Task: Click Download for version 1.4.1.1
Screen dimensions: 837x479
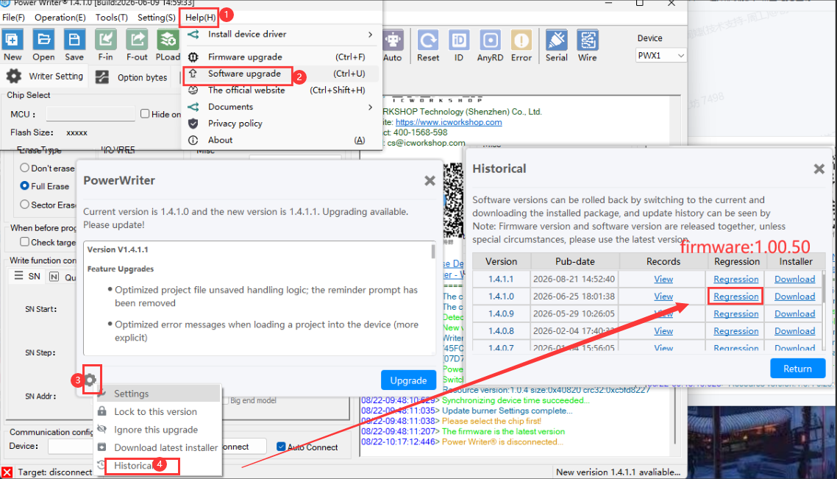Action: point(795,280)
